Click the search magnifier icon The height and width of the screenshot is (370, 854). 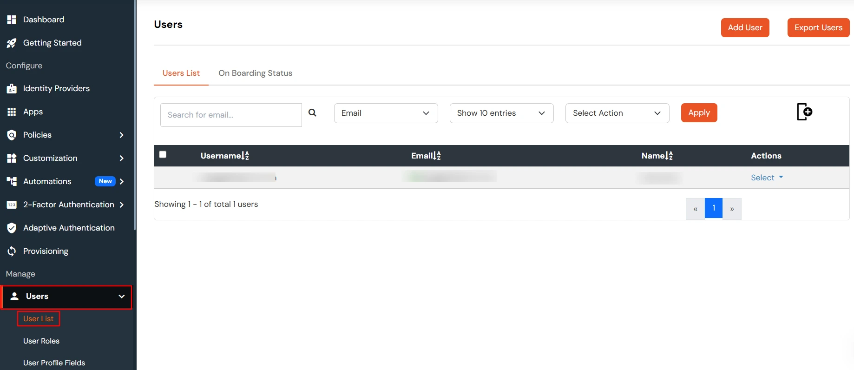313,112
